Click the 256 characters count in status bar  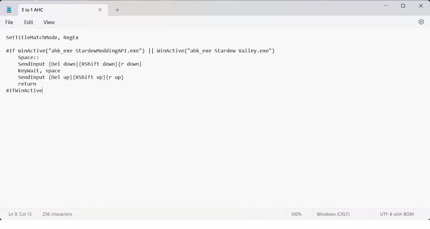pos(57,214)
